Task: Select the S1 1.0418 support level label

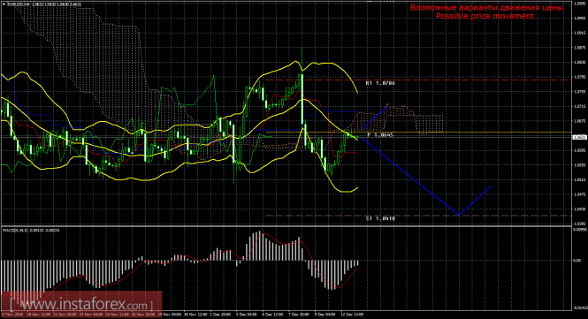Action: click(x=380, y=217)
